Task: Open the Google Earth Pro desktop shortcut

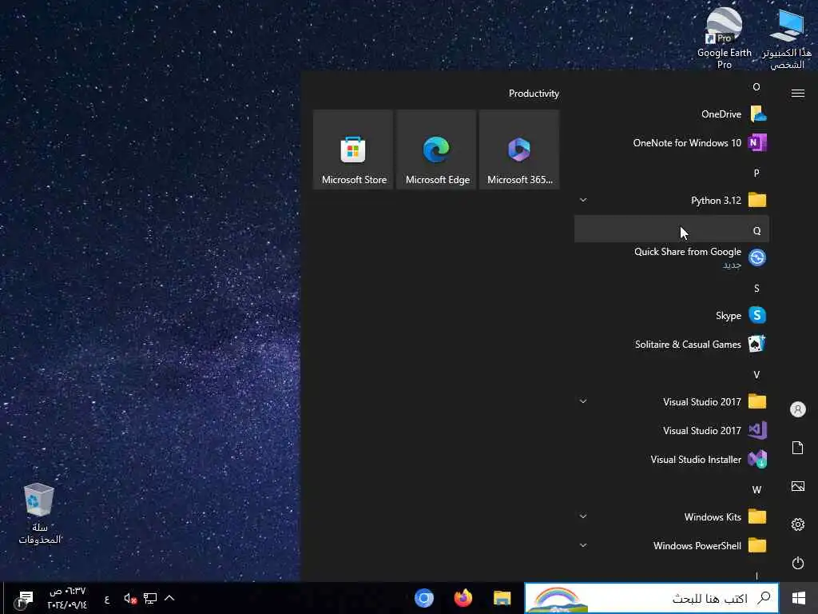Action: tap(724, 38)
